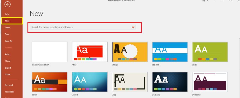Select the Berlin theme thumbnail
Screen dimensions: 240x98
pyautogui.click(x=50, y=82)
